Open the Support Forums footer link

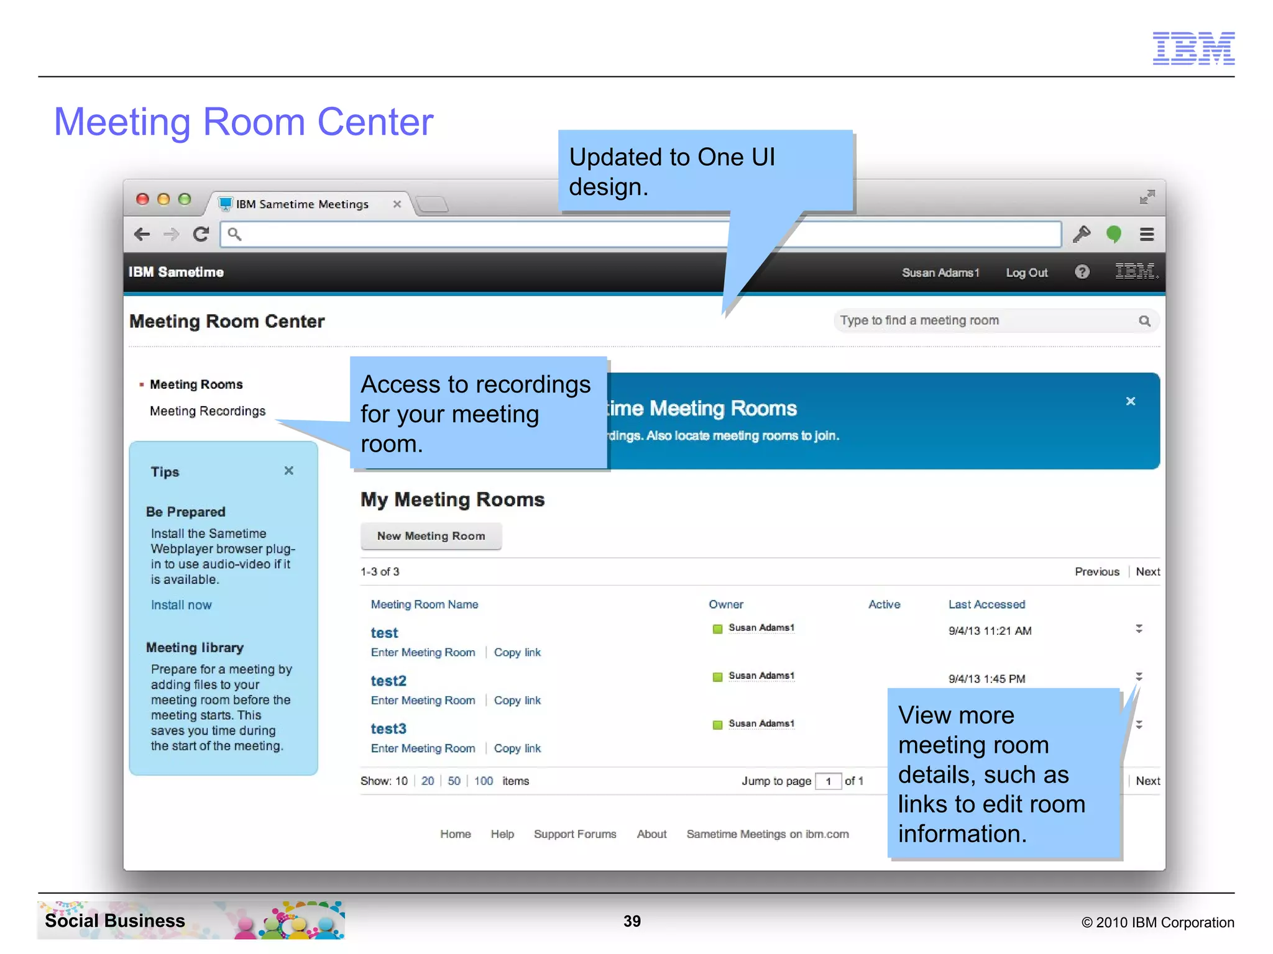pos(575,834)
